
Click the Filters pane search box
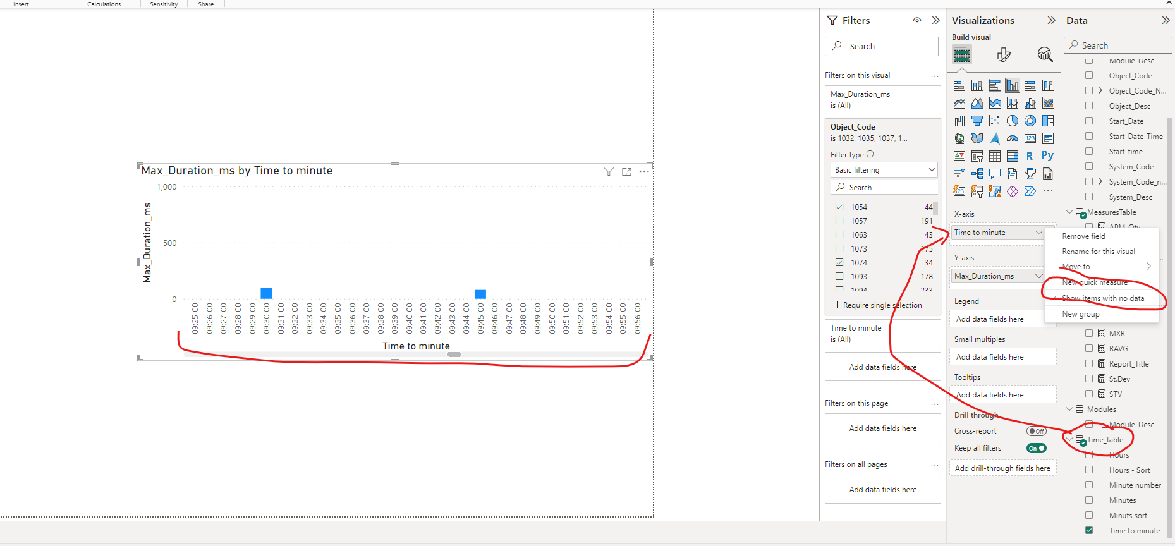point(882,46)
